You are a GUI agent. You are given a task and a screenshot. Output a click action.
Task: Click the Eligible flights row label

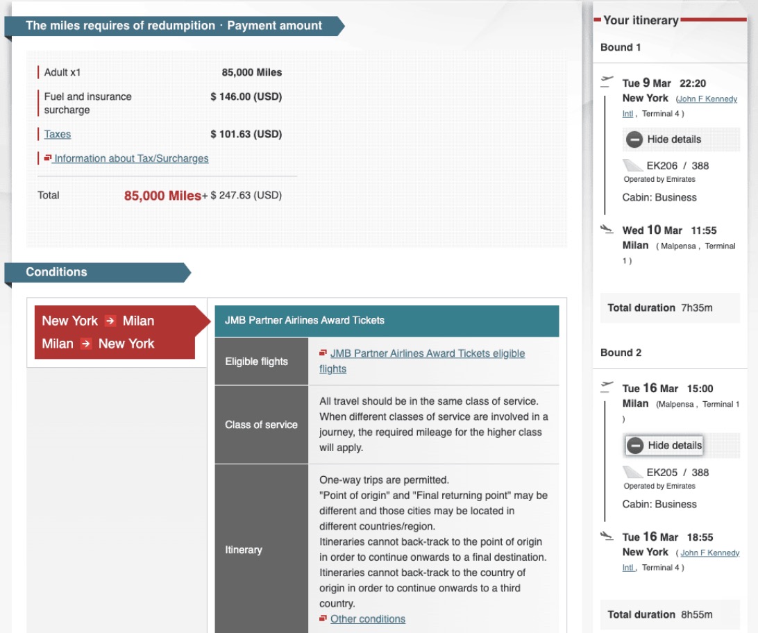[262, 362]
